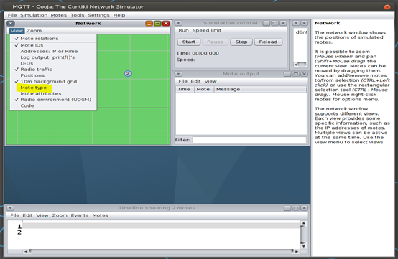Minimize the Network window with orange button
398x259 pixels.
(149, 23)
